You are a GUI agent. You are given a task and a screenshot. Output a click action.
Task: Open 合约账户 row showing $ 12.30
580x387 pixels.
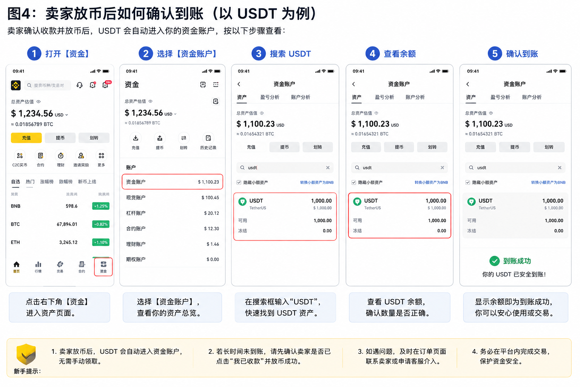coord(173,229)
